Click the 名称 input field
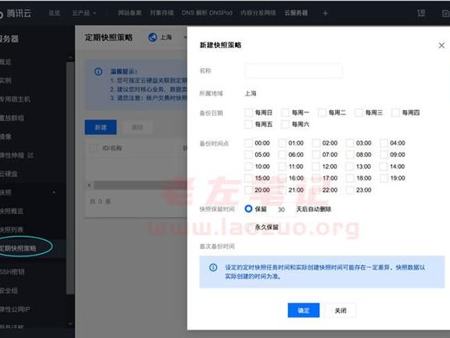The image size is (450, 338). [293, 71]
